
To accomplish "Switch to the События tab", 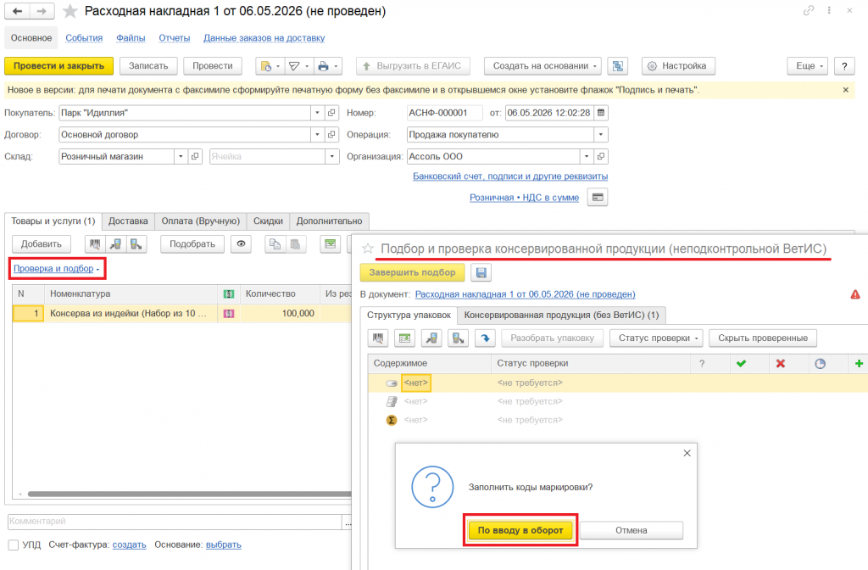I will [x=84, y=38].
